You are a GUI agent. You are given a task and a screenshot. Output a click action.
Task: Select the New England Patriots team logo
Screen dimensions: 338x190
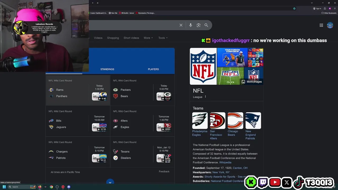(x=253, y=121)
